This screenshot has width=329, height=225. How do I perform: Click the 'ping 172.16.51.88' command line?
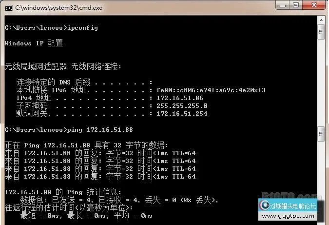69,130
